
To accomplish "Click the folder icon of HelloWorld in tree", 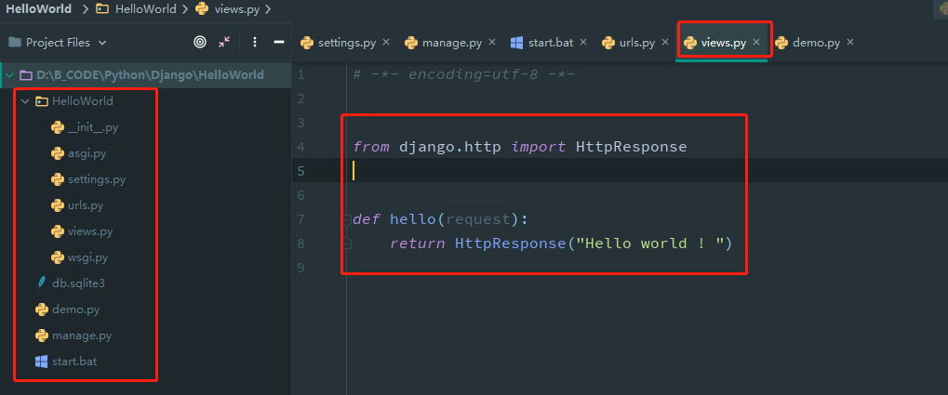I will [x=42, y=101].
